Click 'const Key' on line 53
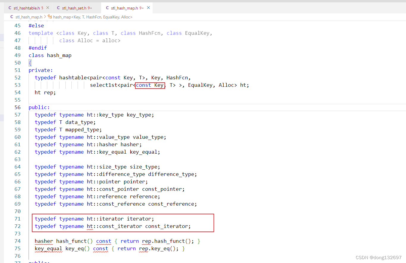Viewport: 406px width, 263px height. (150, 85)
